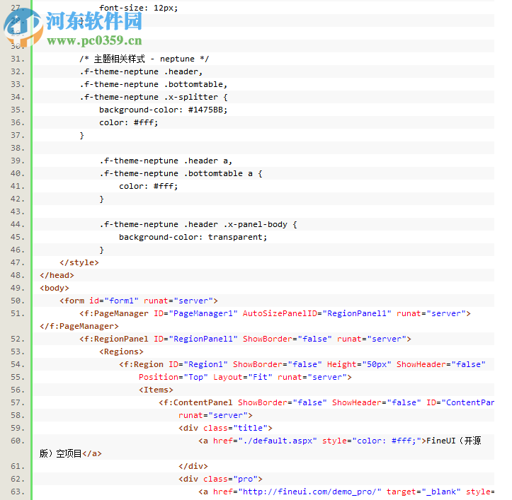Click closing brace on line 46
Image resolution: width=512 pixels, height=500 pixels.
point(101,250)
